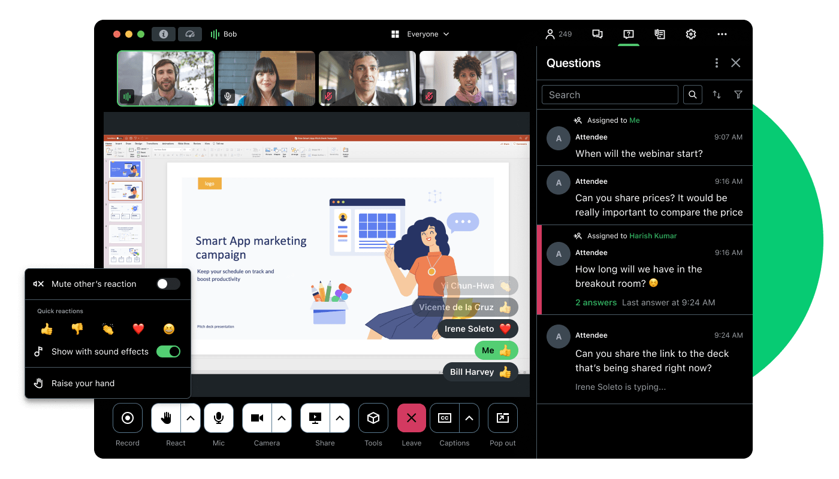839x479 pixels.
Task: Open 2 answers on Harish Kumar's question
Action: pyautogui.click(x=596, y=302)
